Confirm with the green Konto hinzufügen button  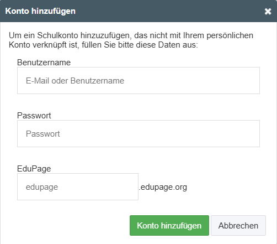169,226
